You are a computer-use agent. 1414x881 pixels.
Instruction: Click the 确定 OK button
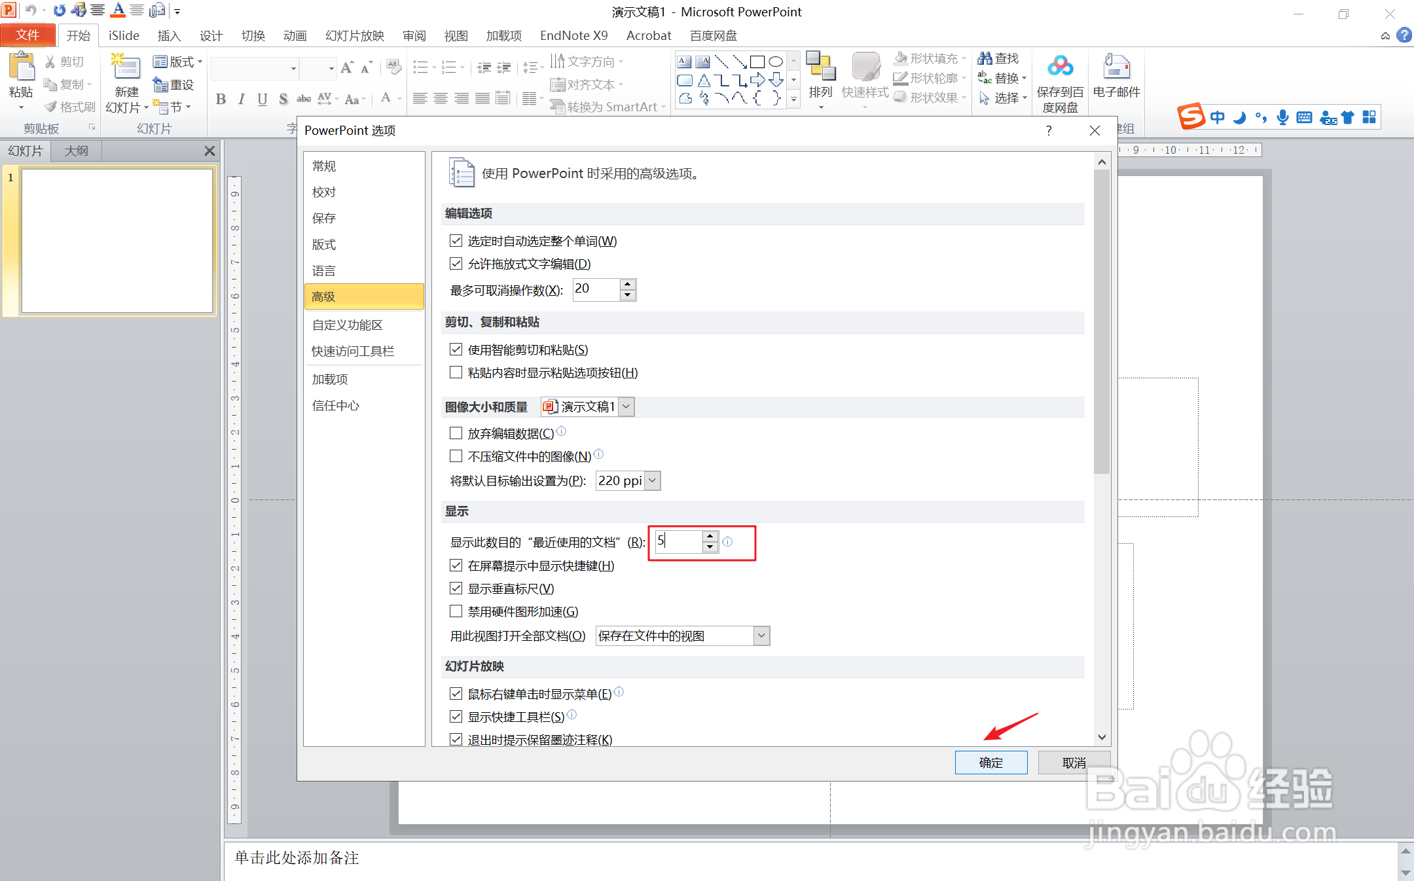point(990,763)
